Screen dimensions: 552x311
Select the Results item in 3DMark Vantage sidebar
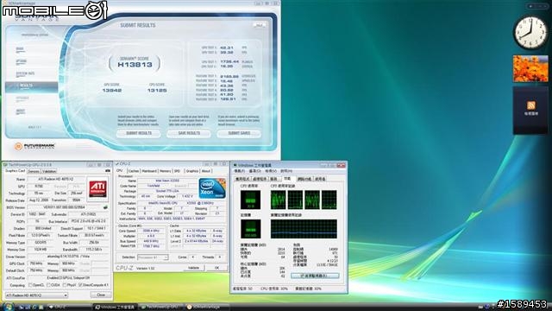pos(31,86)
